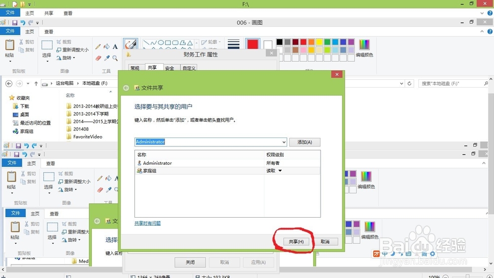Pick the Triangle shape in the 006 Paint shapes gallery

190,43
